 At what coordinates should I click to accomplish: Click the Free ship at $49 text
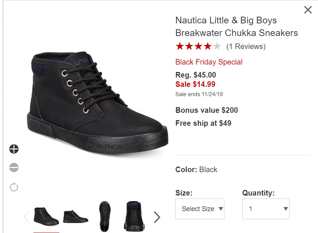(203, 123)
